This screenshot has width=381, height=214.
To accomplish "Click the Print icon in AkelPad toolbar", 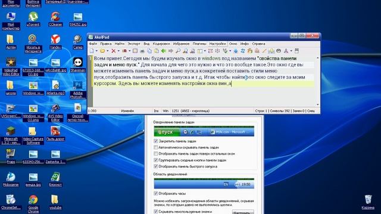I will click(x=142, y=51).
